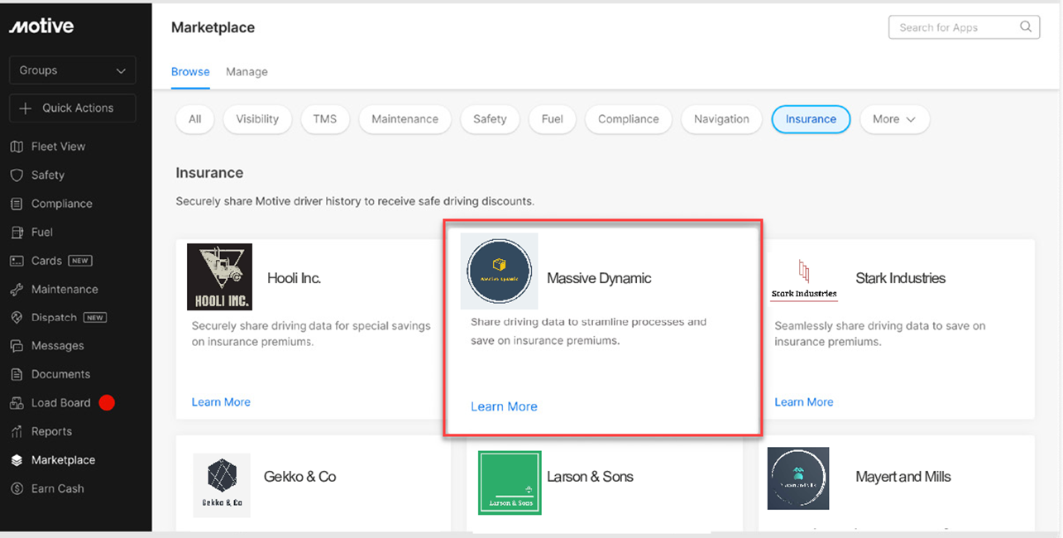Open Fleet View in the sidebar
1063x538 pixels.
point(58,147)
